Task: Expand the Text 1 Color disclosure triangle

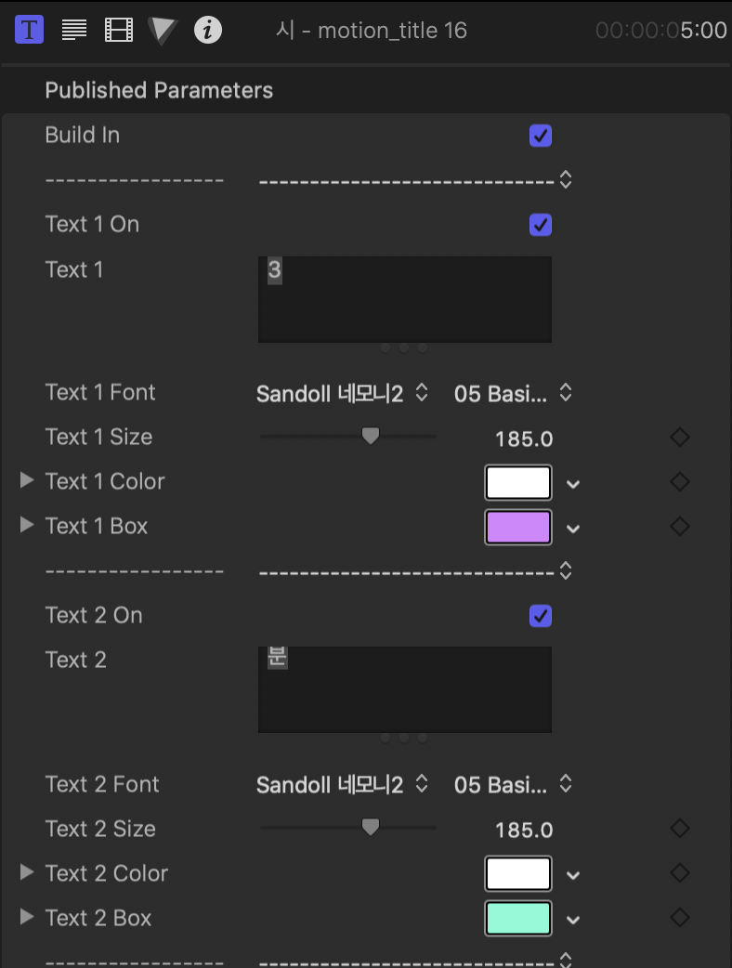Action: pyautogui.click(x=27, y=480)
